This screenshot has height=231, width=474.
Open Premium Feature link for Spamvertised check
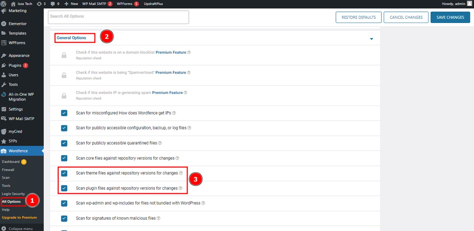pyautogui.click(x=171, y=73)
